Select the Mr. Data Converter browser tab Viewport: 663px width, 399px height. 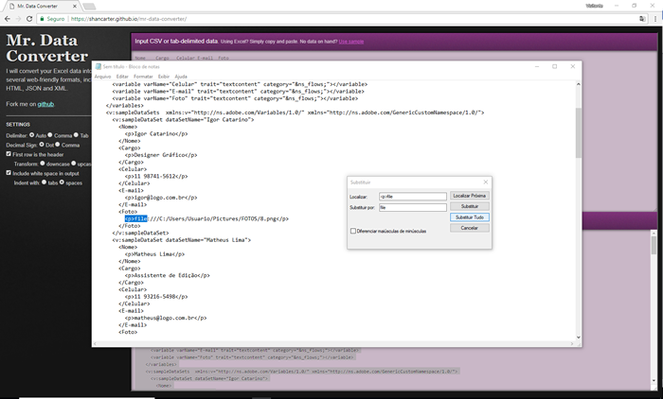[x=43, y=7]
